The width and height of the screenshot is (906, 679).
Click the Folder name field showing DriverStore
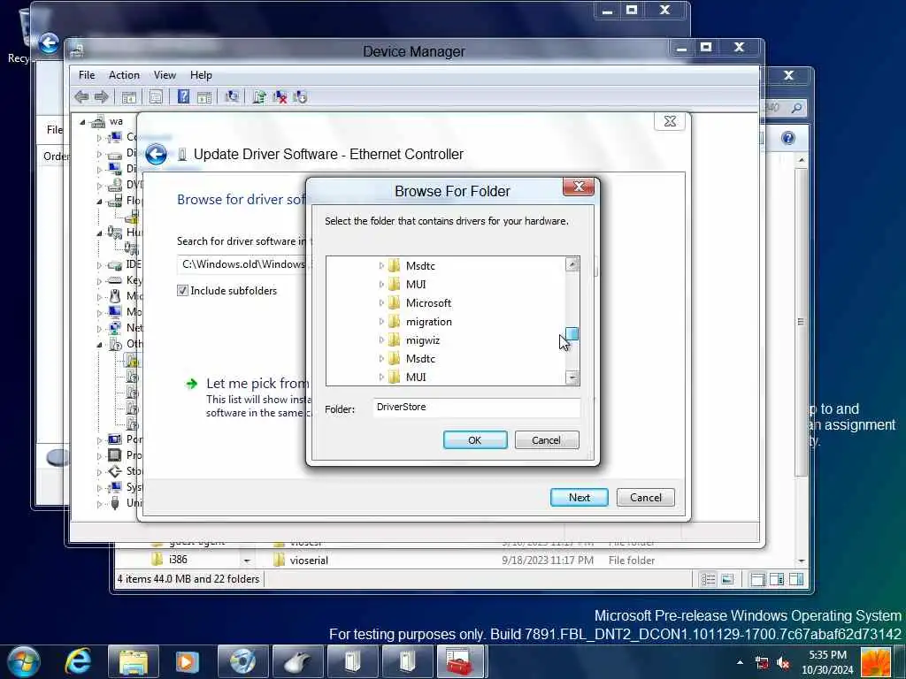[x=477, y=407]
